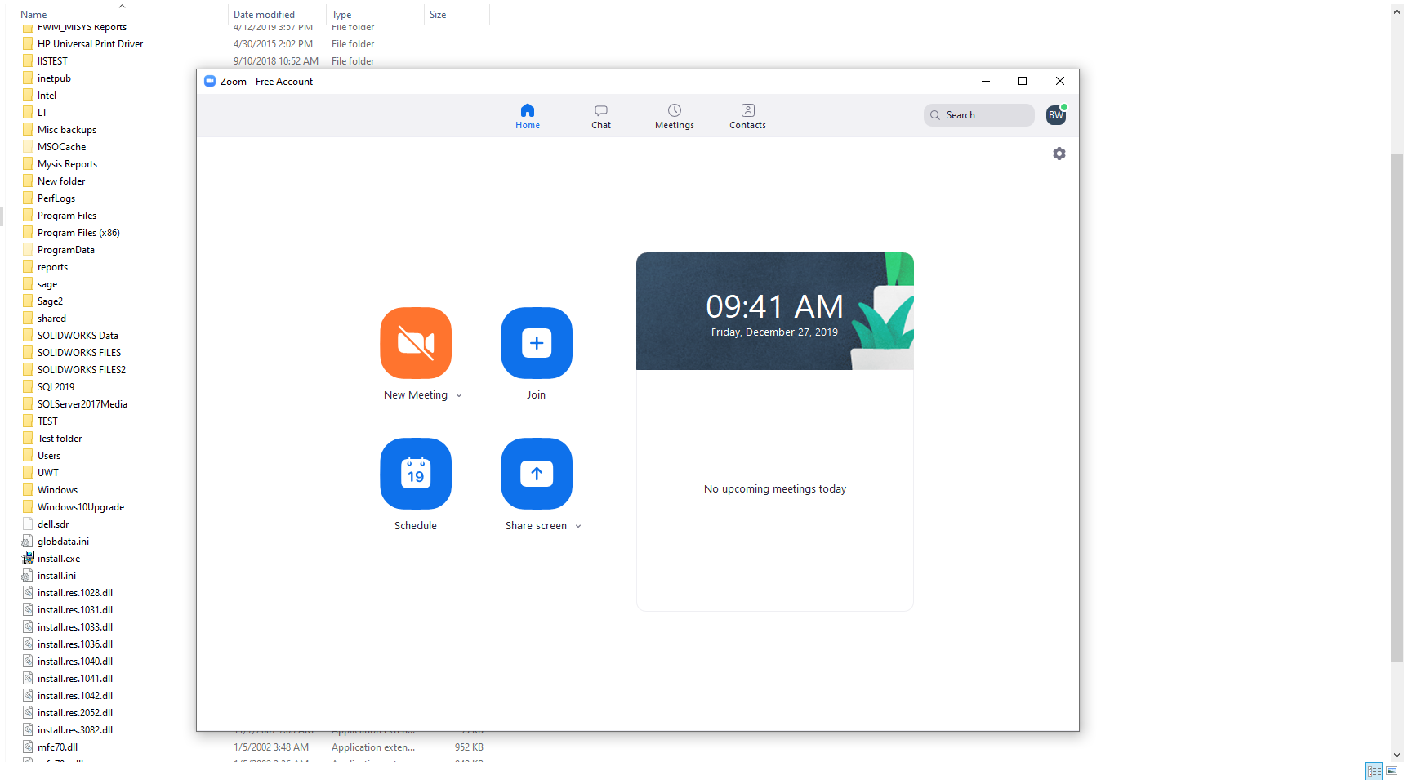Click the install.exe file icon
The height and width of the screenshot is (780, 1404).
coord(28,559)
